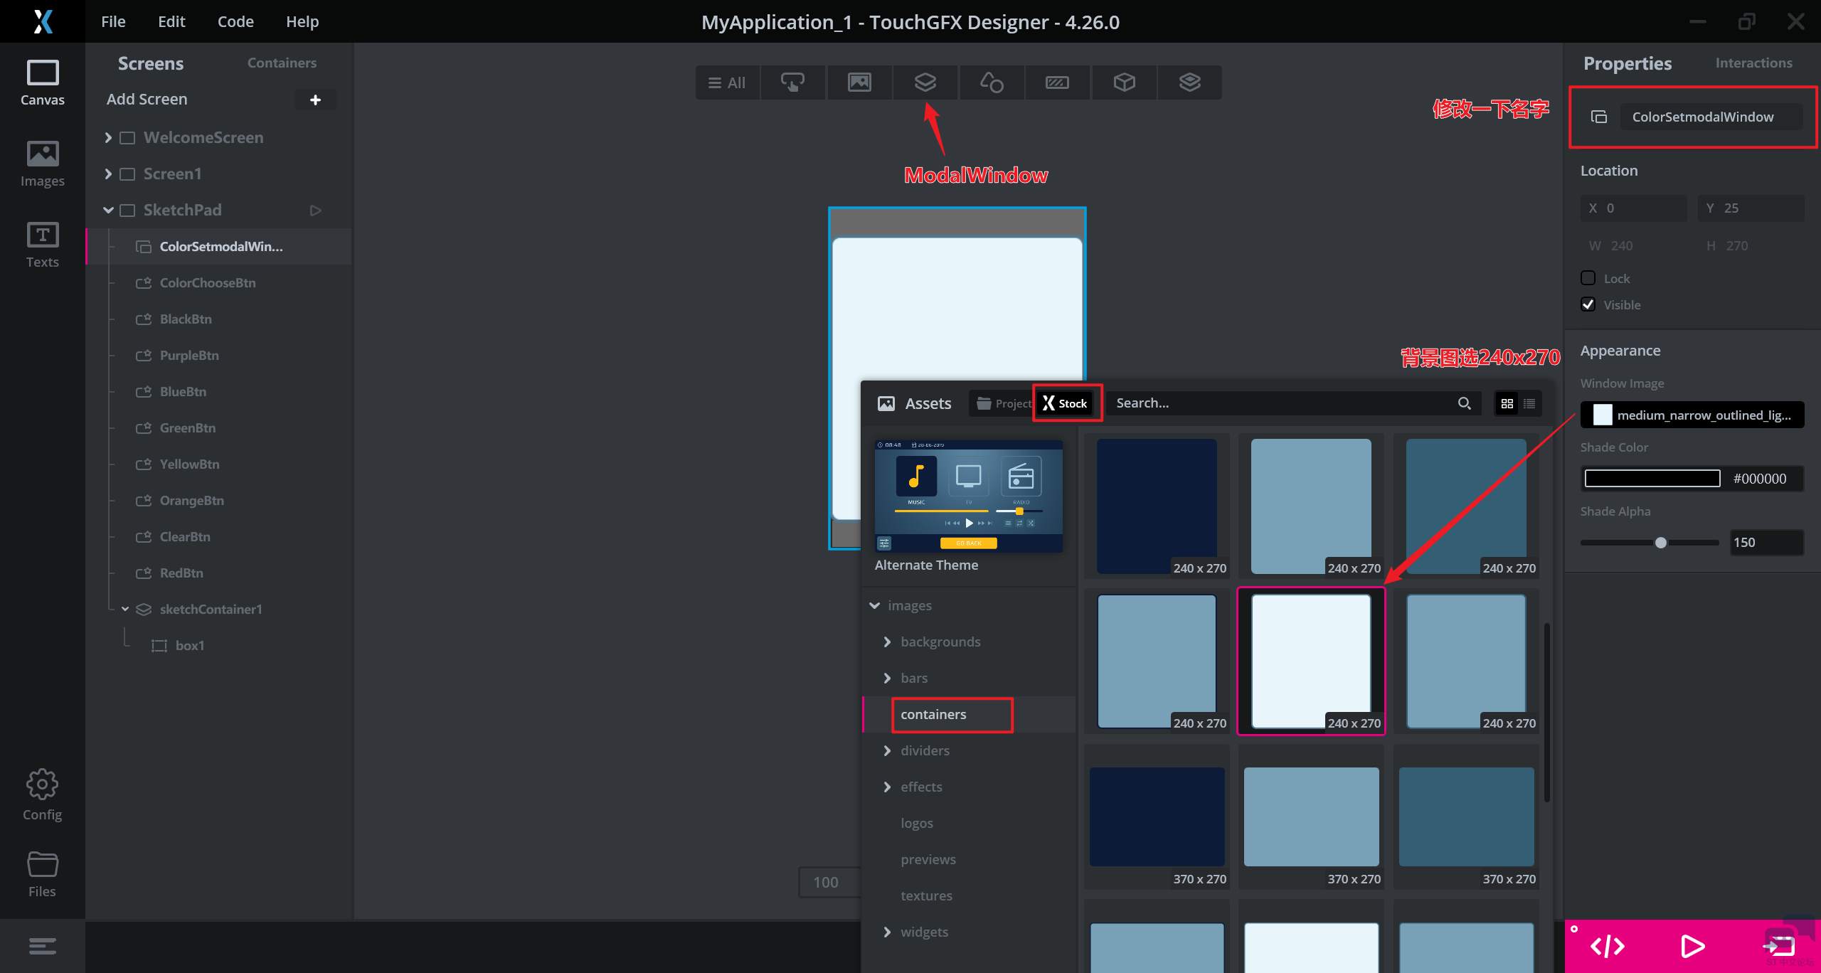Switch to the Stock assets toggle
The width and height of the screenshot is (1821, 973).
(x=1066, y=403)
